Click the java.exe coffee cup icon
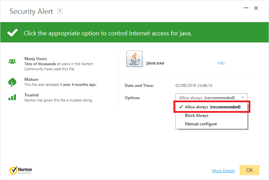This screenshot has width=269, height=180. pyautogui.click(x=134, y=59)
